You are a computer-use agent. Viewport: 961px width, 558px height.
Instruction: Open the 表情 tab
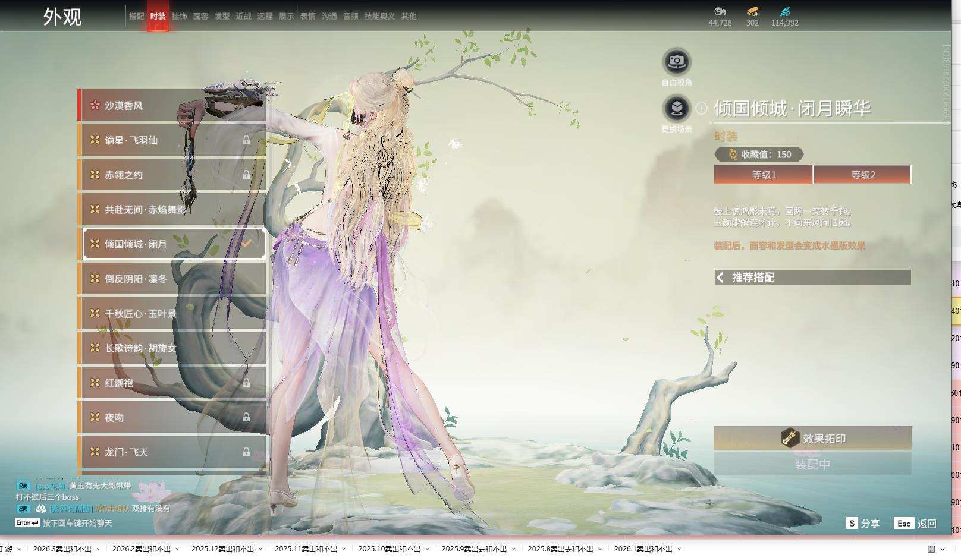pos(308,16)
